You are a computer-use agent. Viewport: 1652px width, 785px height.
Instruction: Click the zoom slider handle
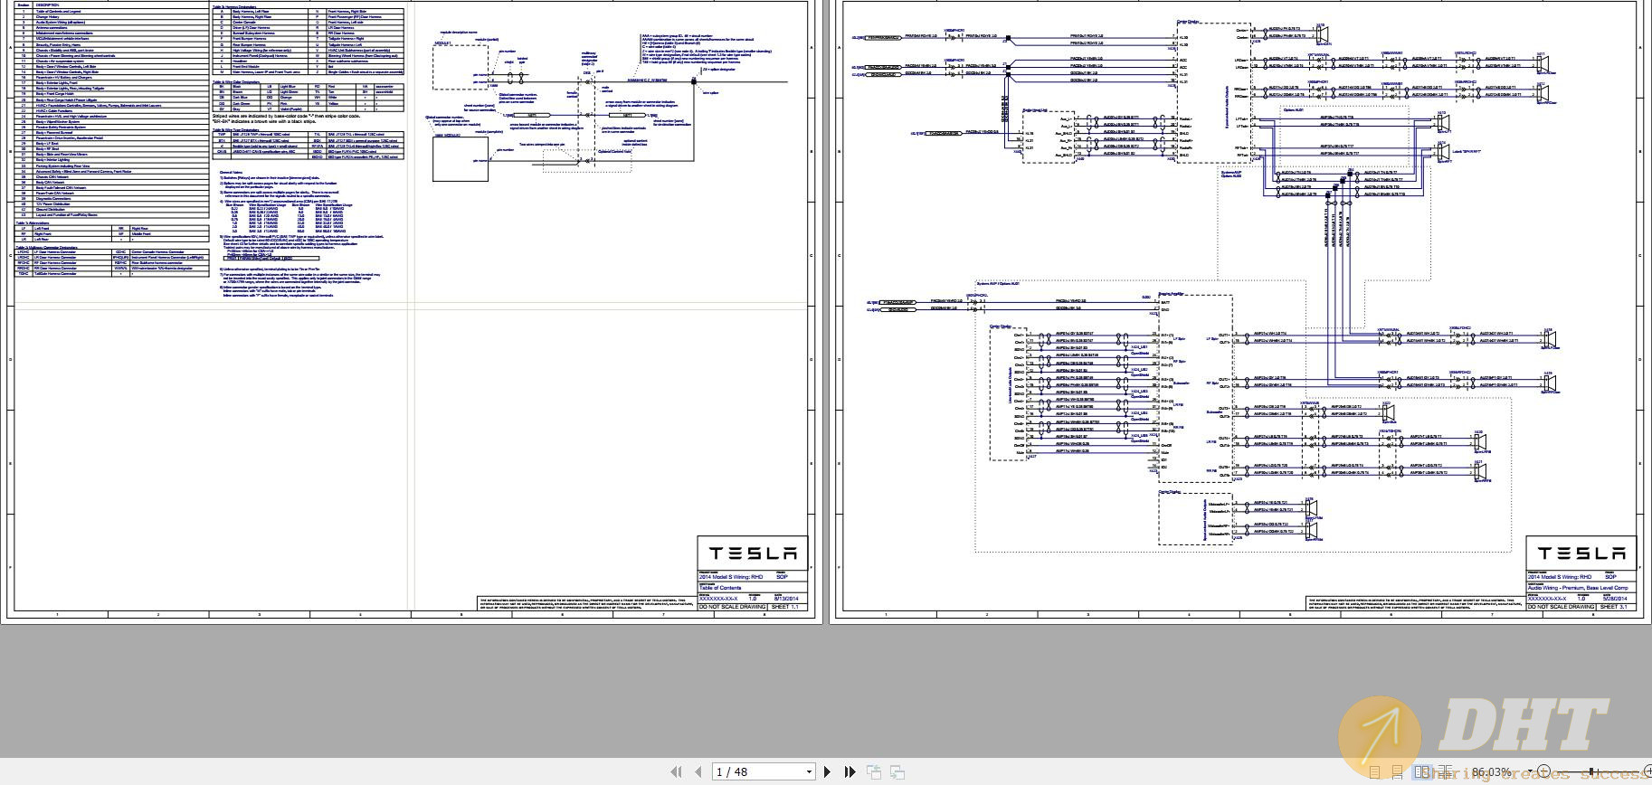coord(1591,771)
